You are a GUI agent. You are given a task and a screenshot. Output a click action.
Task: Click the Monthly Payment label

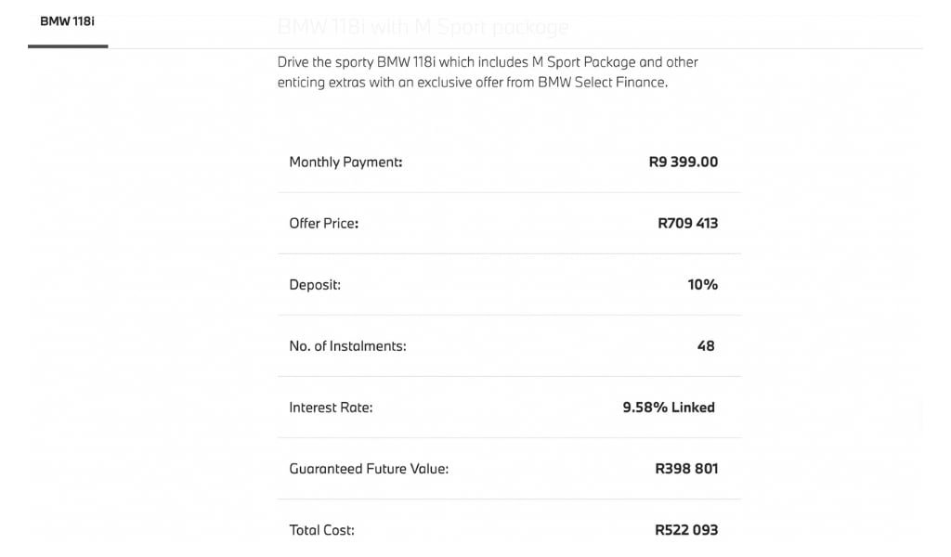pos(345,162)
